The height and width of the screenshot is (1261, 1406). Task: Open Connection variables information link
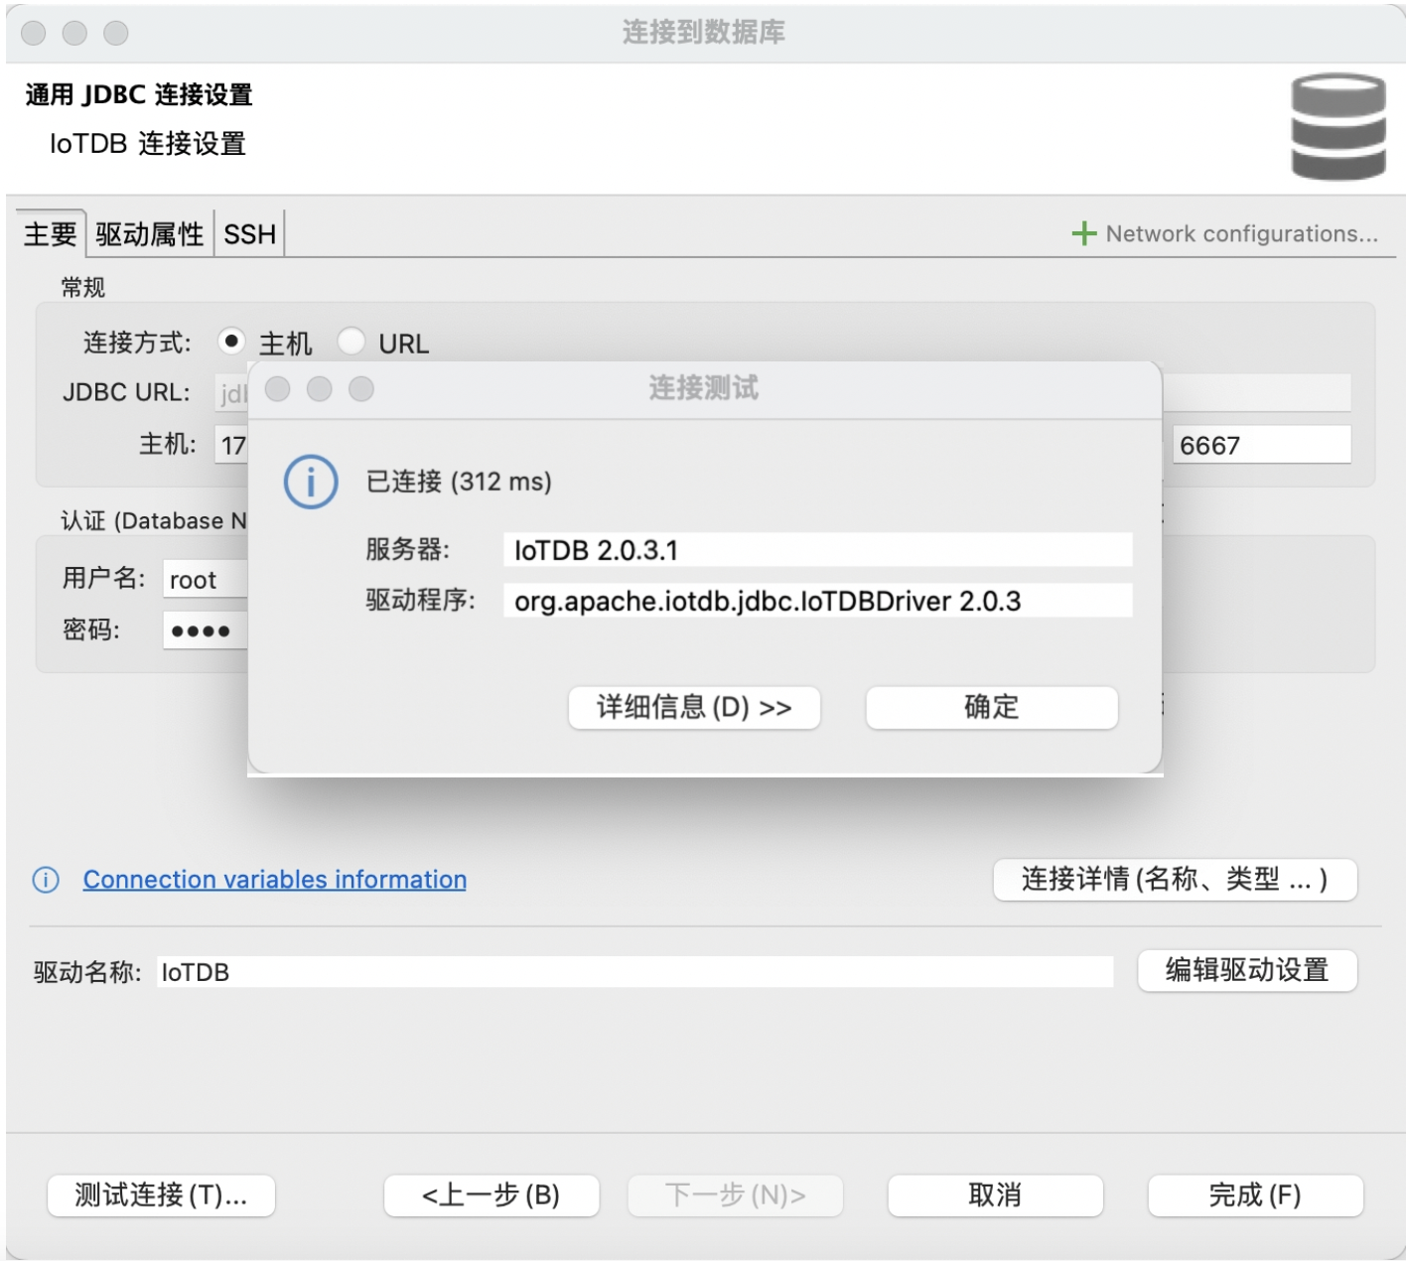pyautogui.click(x=275, y=879)
